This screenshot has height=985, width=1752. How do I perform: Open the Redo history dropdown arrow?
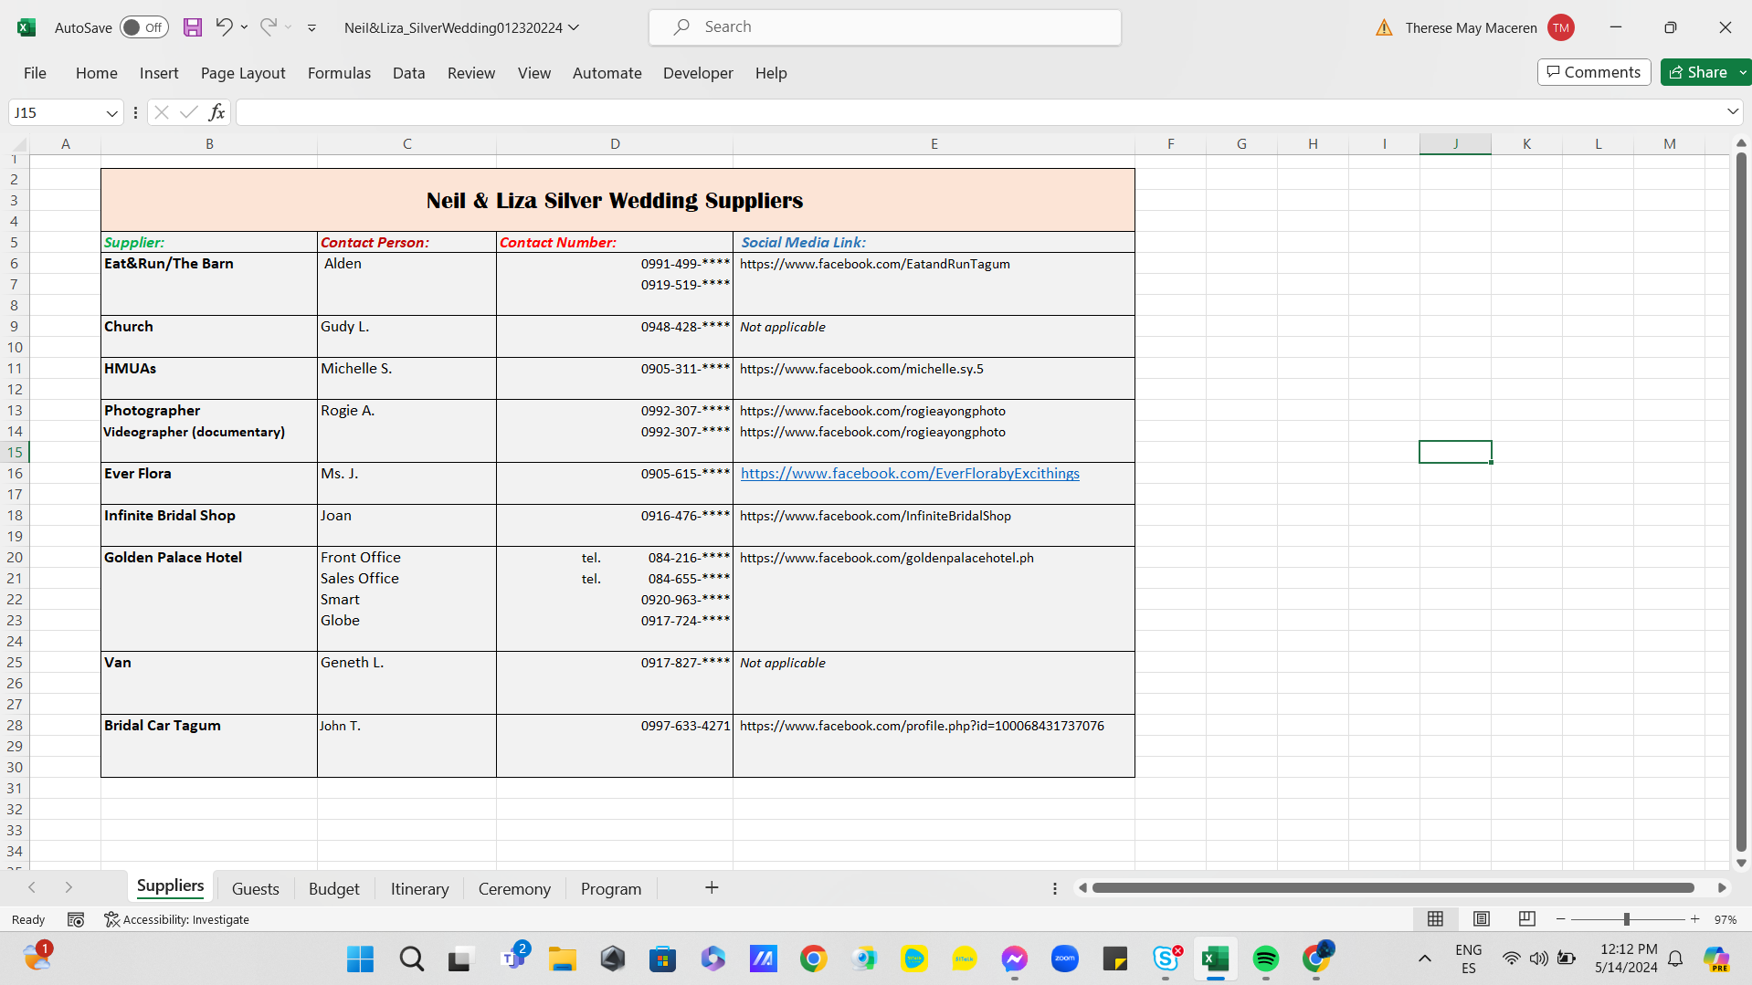coord(289,27)
